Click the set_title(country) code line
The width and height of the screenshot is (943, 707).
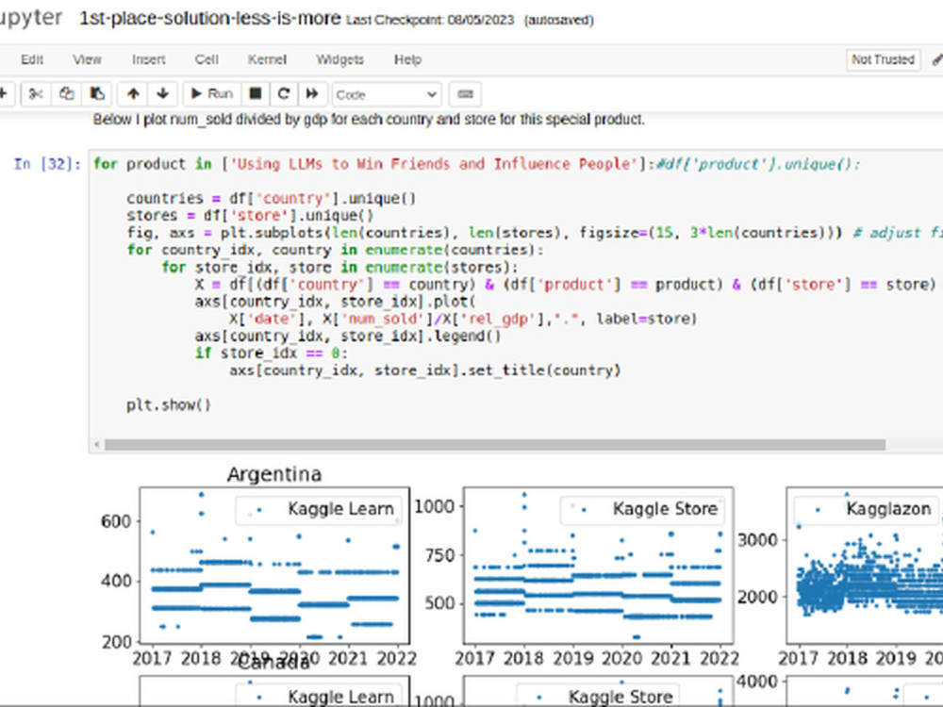[424, 370]
